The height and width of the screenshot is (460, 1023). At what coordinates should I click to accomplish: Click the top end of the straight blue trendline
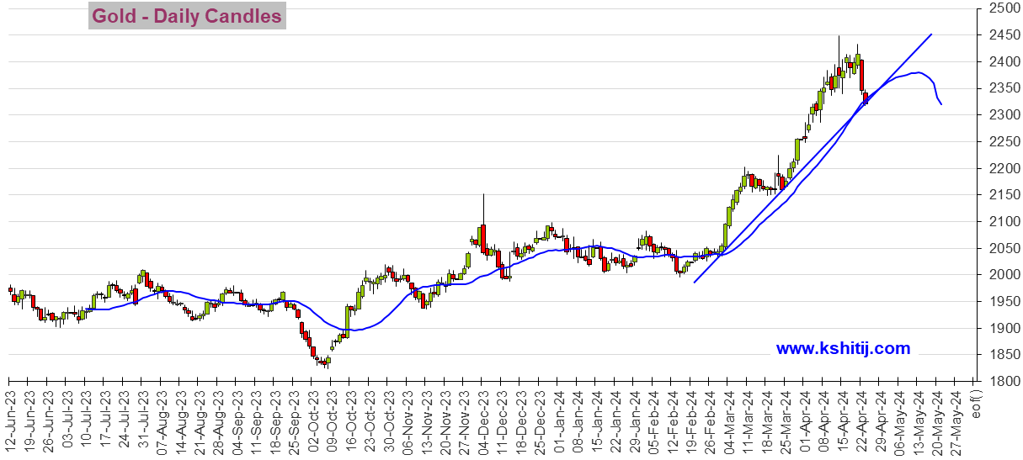click(930, 35)
